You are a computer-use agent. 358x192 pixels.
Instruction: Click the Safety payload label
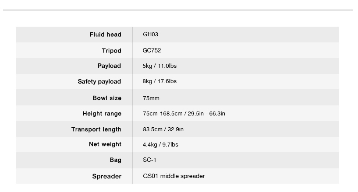(x=99, y=81)
